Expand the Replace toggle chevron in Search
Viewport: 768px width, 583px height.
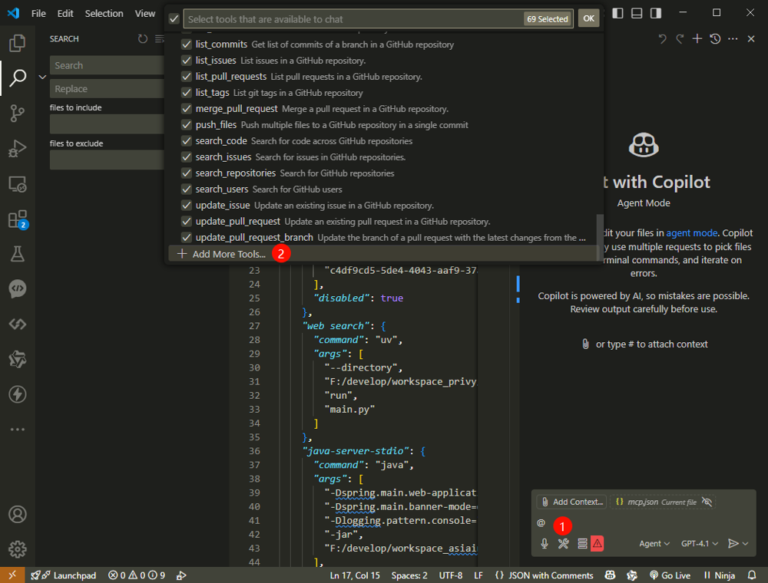[42, 77]
